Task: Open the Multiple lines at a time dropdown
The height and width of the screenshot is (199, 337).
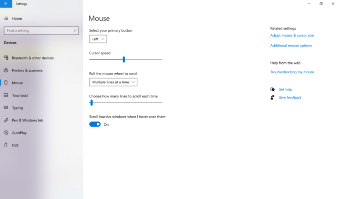Action: tap(113, 82)
